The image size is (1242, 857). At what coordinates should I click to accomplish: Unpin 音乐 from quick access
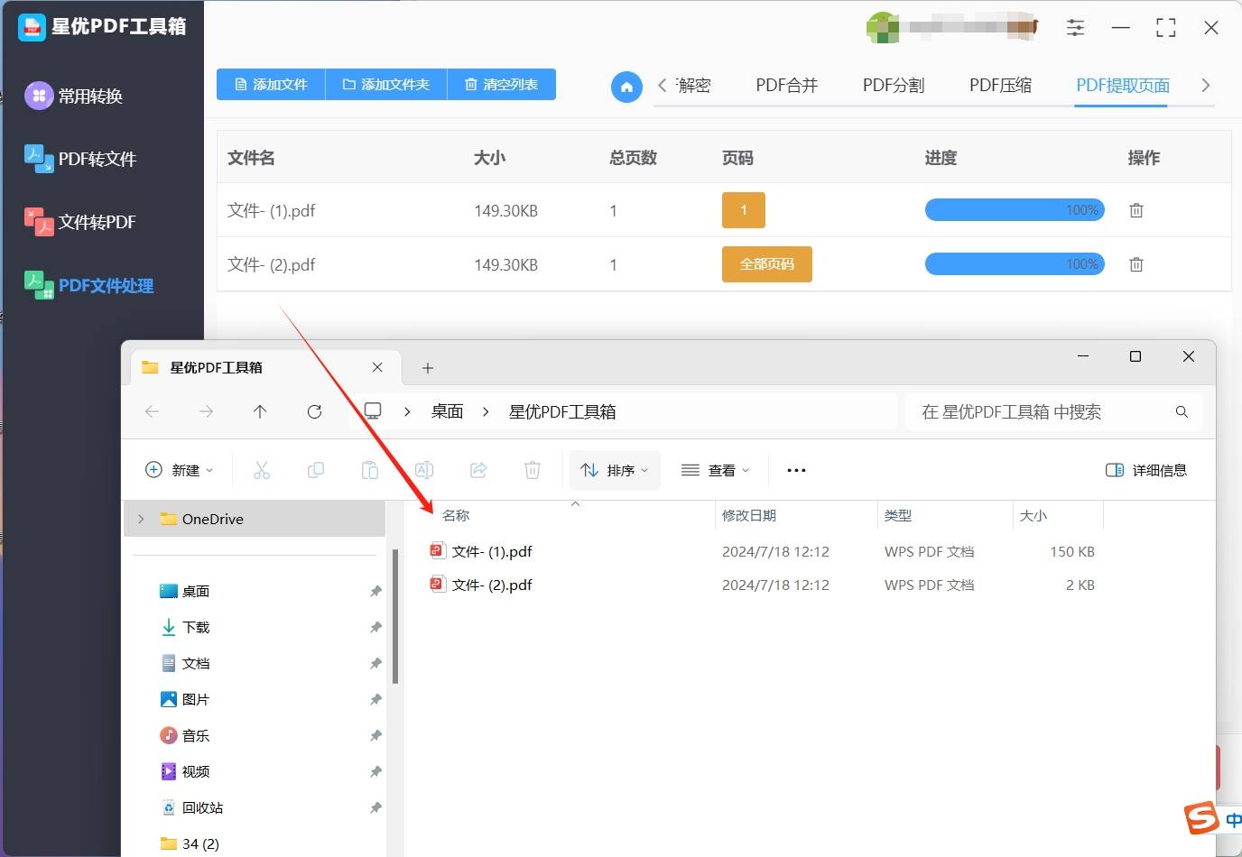point(375,735)
